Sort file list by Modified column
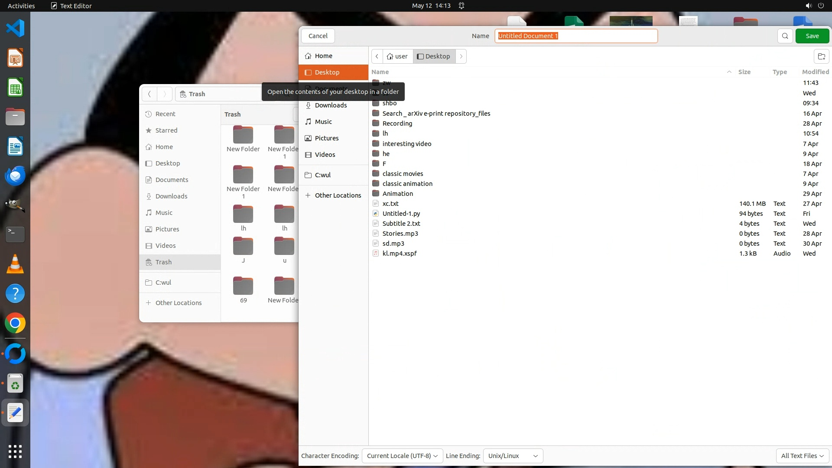 tap(815, 72)
